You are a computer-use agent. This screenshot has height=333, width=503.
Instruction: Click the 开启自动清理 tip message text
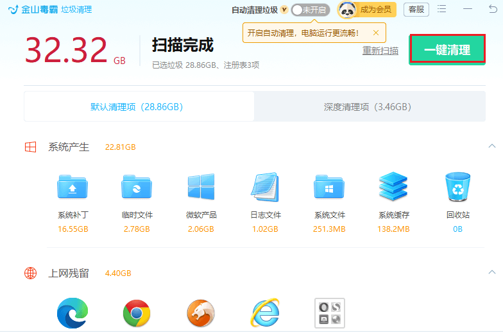coord(303,33)
